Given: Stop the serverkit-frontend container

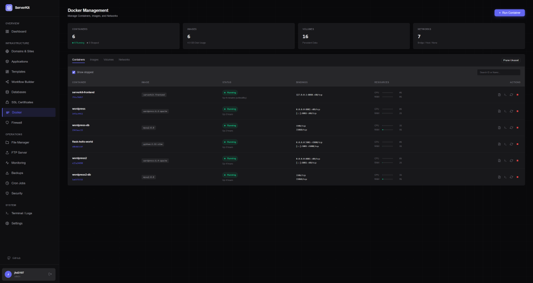Looking at the screenshot, I should click(517, 94).
